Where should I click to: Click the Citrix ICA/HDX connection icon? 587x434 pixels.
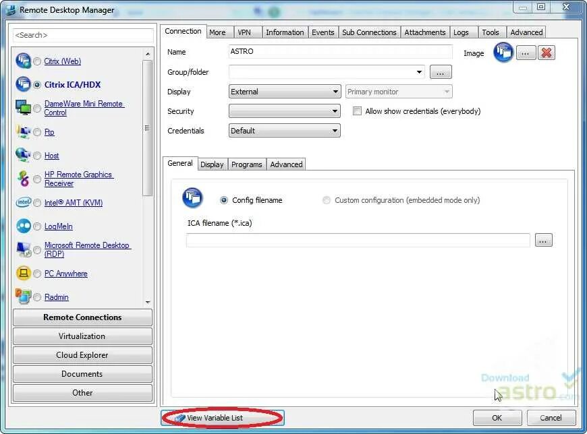(23, 84)
